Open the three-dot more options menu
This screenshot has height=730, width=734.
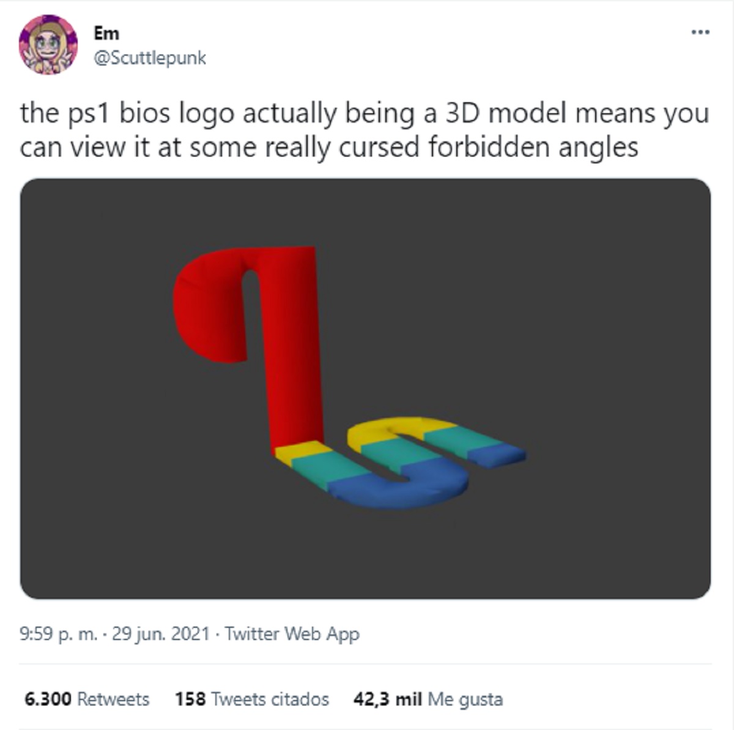point(700,32)
